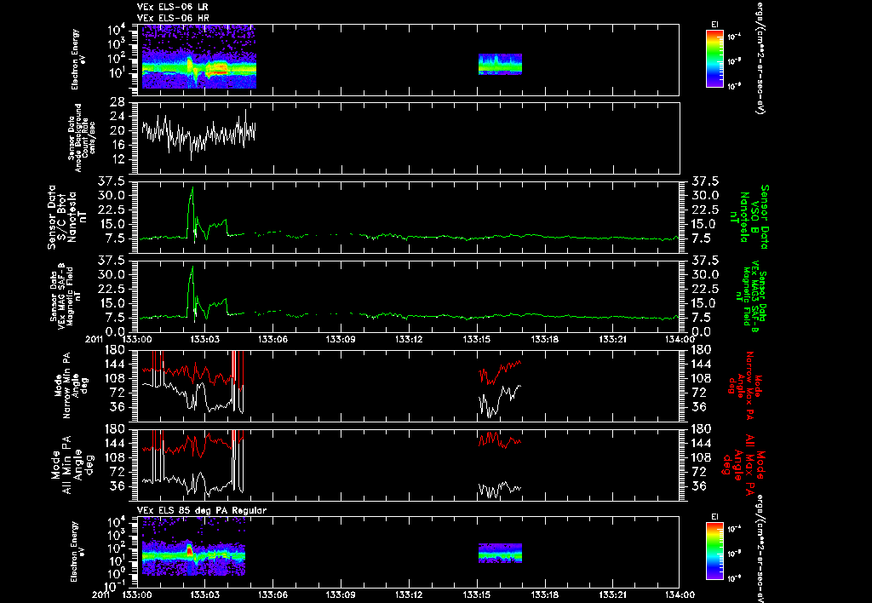Viewport: 872px width, 603px height.
Task: Click the 12 tick on the count rate axis
Action: tap(118, 160)
